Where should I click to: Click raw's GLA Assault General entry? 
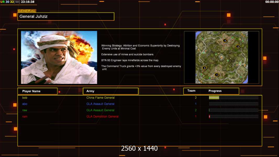click(100, 110)
